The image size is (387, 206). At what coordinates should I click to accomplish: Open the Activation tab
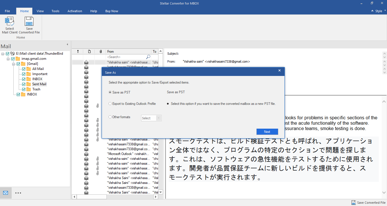click(75, 11)
